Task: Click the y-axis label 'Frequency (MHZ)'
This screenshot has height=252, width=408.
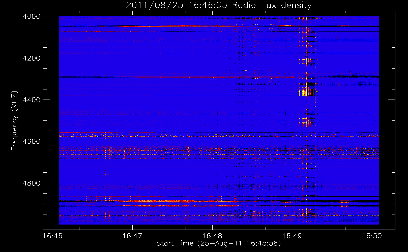Action: pyautogui.click(x=14, y=121)
